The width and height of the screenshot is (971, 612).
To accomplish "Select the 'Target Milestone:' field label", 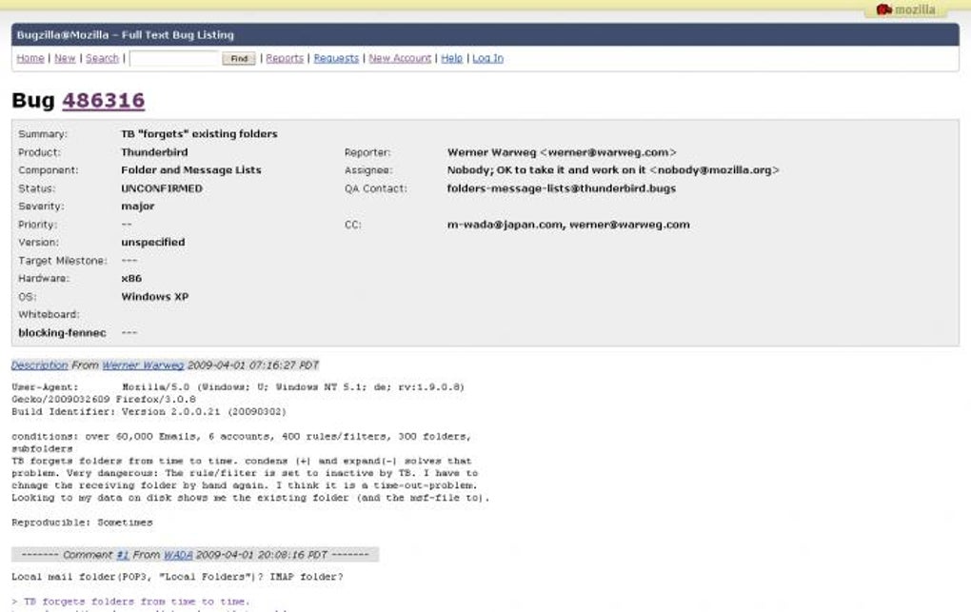I will tap(63, 261).
